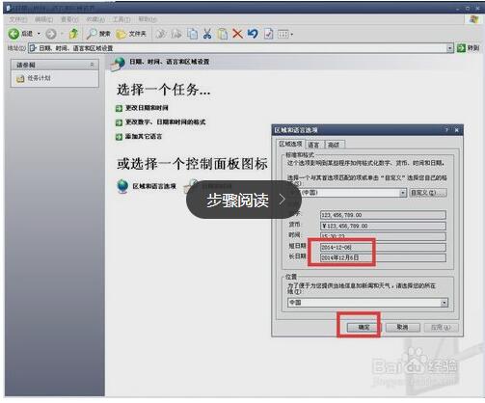Go up one folder level icon
The width and height of the screenshot is (485, 403).
tap(73, 34)
